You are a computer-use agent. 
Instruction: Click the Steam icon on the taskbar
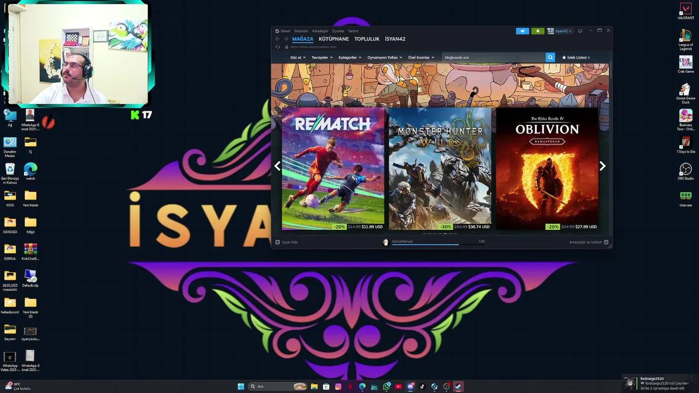pos(458,386)
